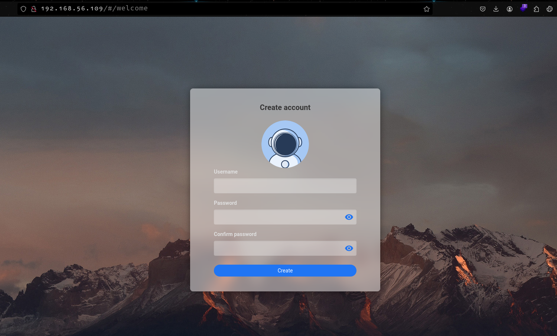
Task: Click the astronaut avatar image
Action: [x=285, y=144]
